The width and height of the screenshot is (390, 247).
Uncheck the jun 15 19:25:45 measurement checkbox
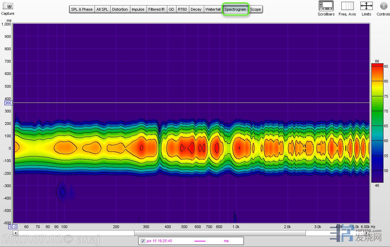click(143, 241)
